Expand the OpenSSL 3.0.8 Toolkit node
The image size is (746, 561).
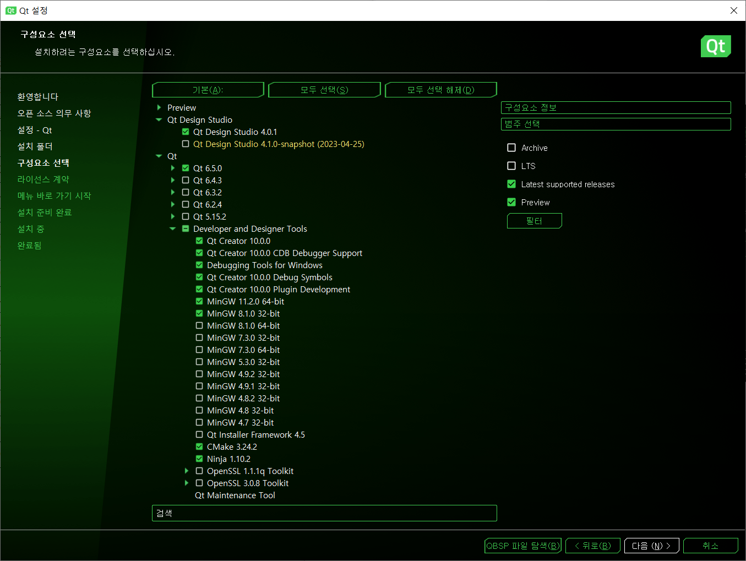tap(187, 483)
